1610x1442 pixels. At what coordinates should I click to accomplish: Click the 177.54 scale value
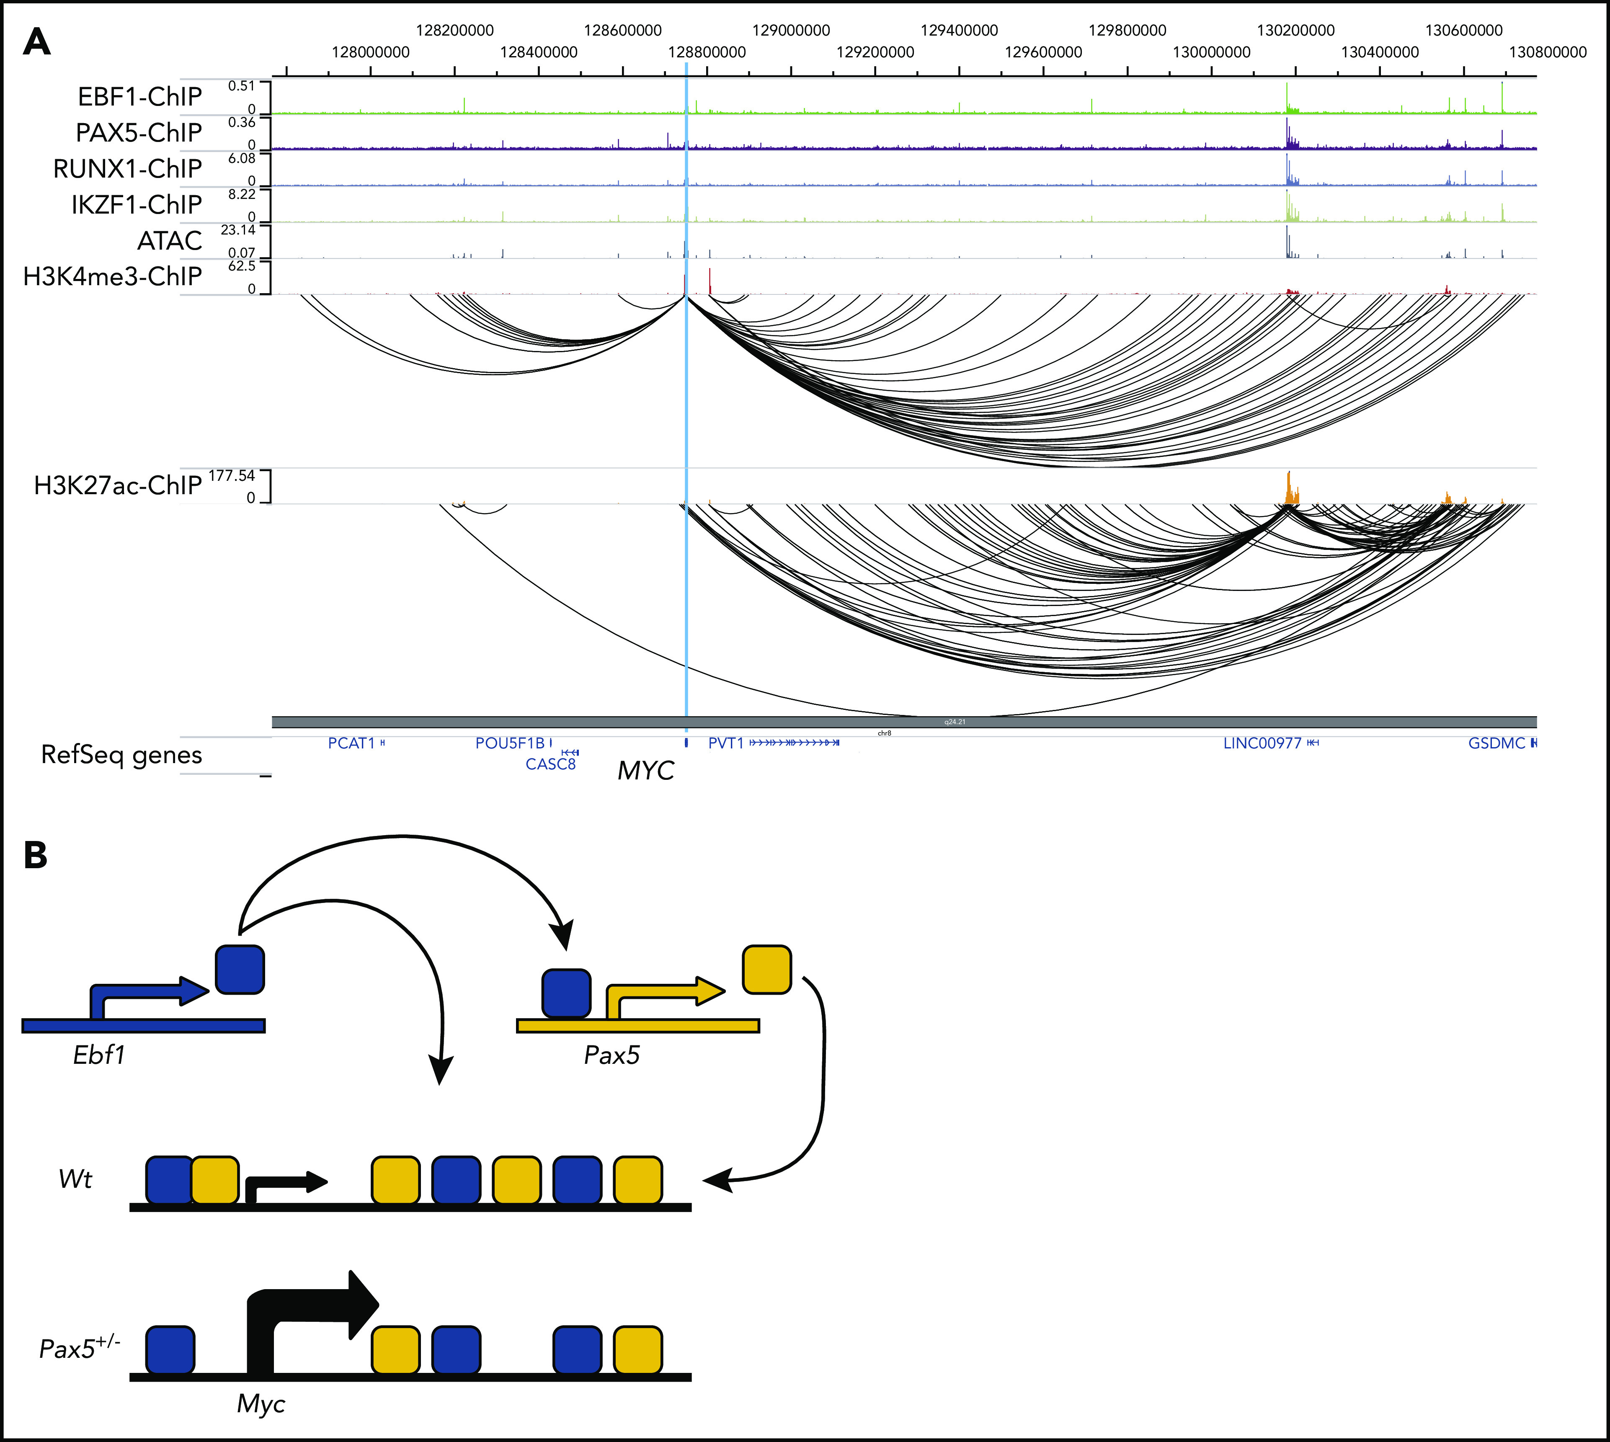231,475
